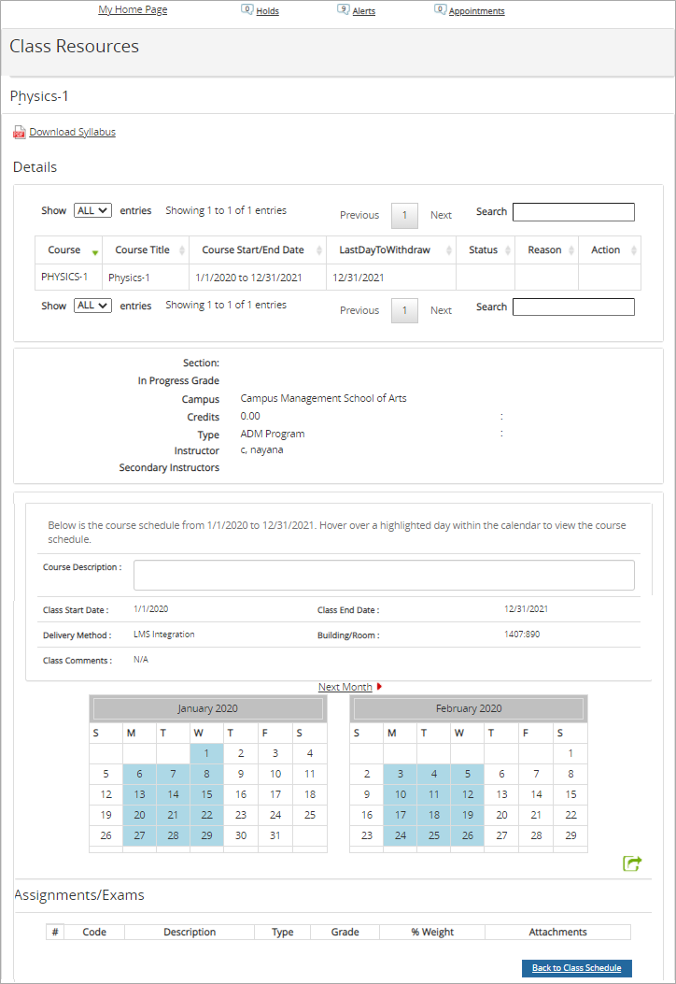Open the Alerts bubble showing 9

pos(345,9)
